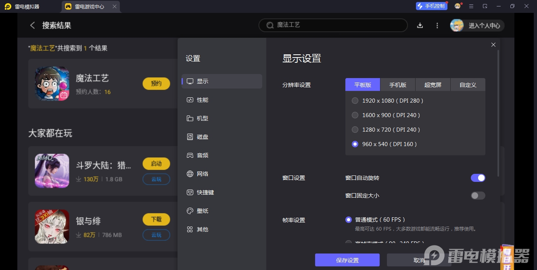The width and height of the screenshot is (537, 270).
Task: Click the 魔法工艺 game icon
Action: coord(52,84)
